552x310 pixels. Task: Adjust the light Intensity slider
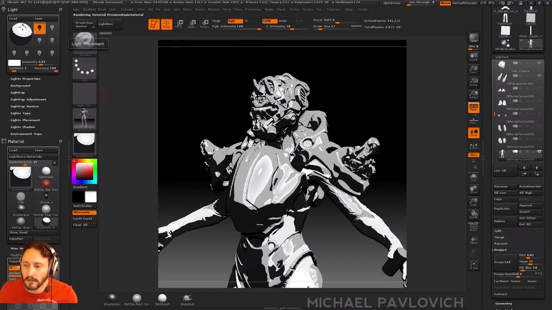(x=40, y=62)
